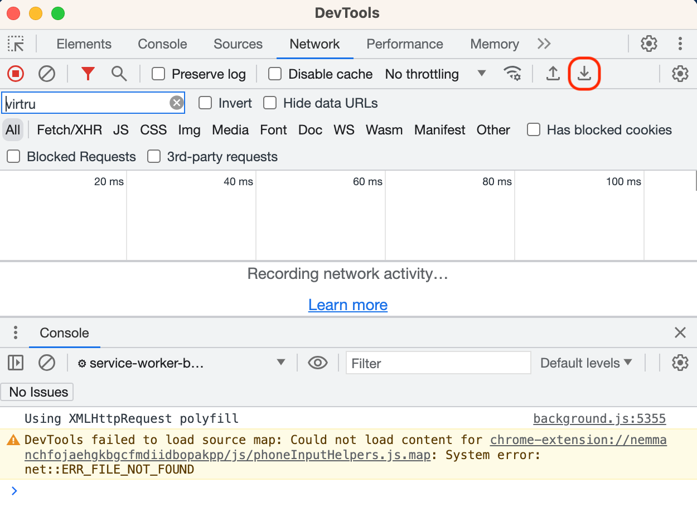Viewport: 697px width, 521px height.
Task: Click the Export HAR download icon
Action: (584, 74)
